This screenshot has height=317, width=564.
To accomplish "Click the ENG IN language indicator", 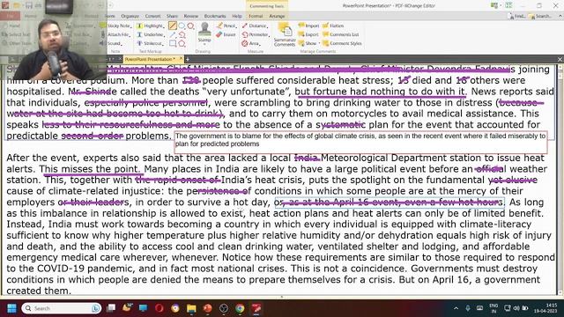I will click(493, 308).
